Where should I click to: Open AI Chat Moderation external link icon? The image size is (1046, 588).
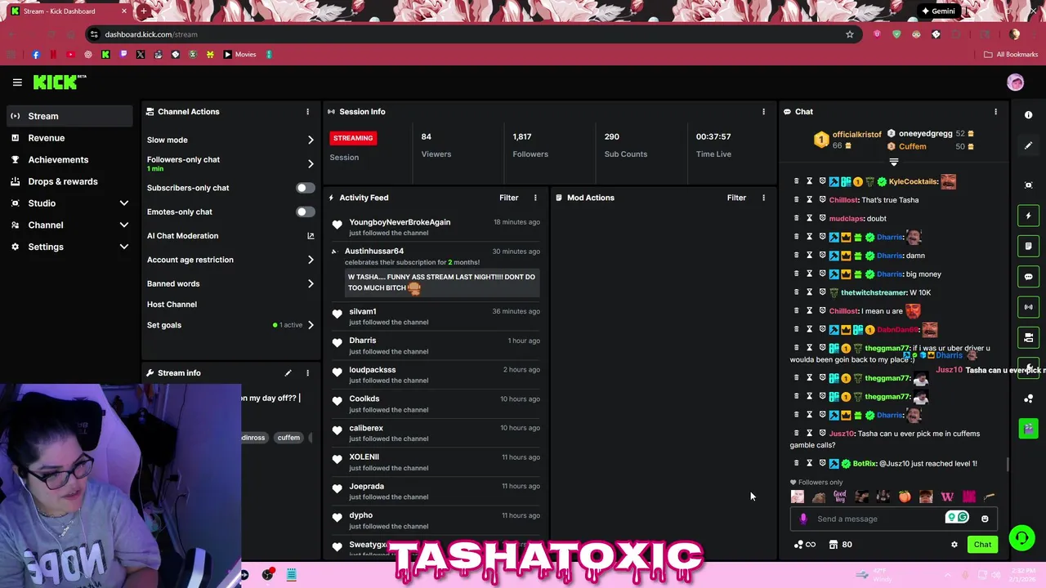[x=311, y=236]
